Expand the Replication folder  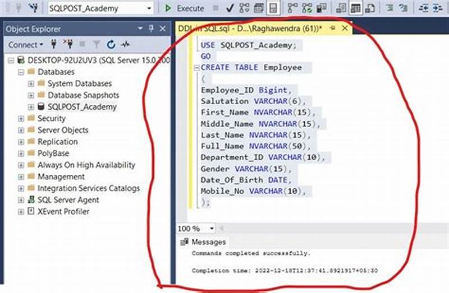(21, 142)
